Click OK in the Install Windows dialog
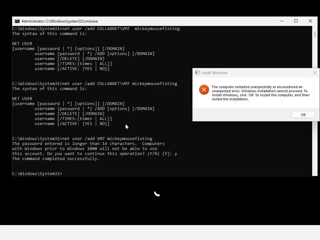 (x=303, y=115)
